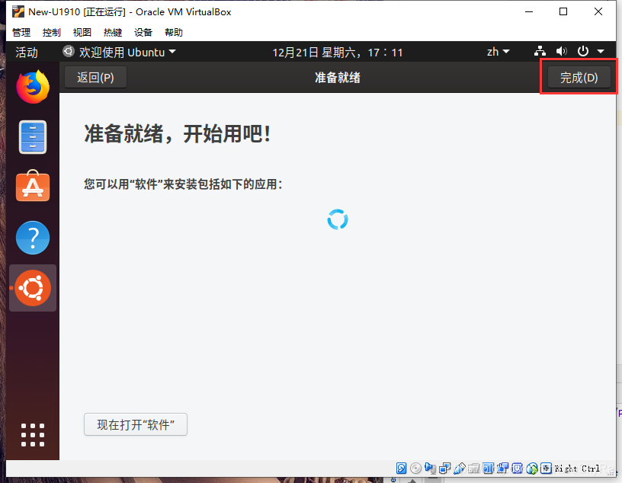The image size is (622, 483).
Task: Open the system status dropdown arrow
Action: coord(600,52)
